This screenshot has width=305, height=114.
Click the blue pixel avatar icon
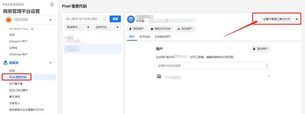click(x=131, y=19)
